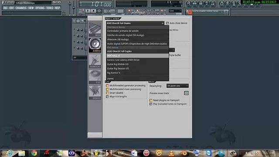This screenshot has height=157, width=279.
Task: Open the FILE settings page
Action: point(95,77)
